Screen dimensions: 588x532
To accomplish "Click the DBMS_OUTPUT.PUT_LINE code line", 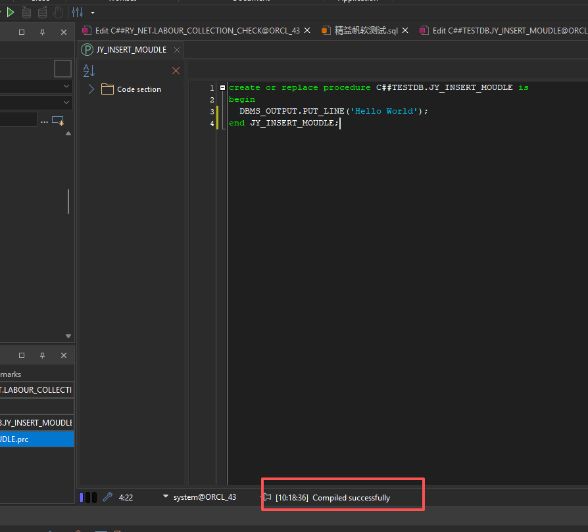I will click(x=333, y=111).
